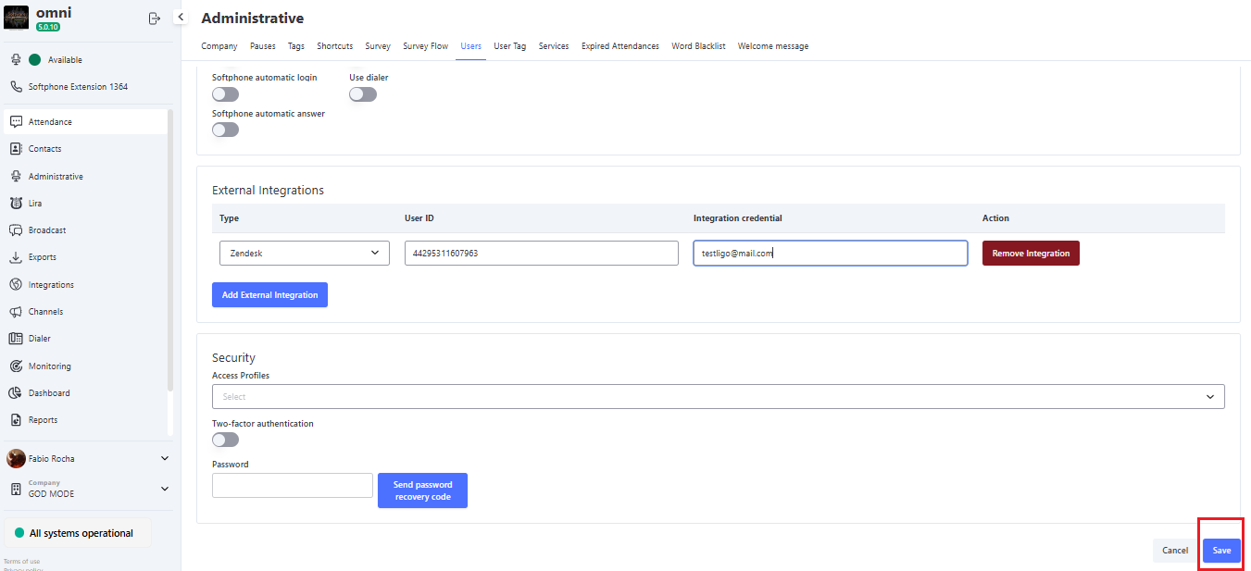
Task: Go to the Expired Attendances tab
Action: [620, 46]
